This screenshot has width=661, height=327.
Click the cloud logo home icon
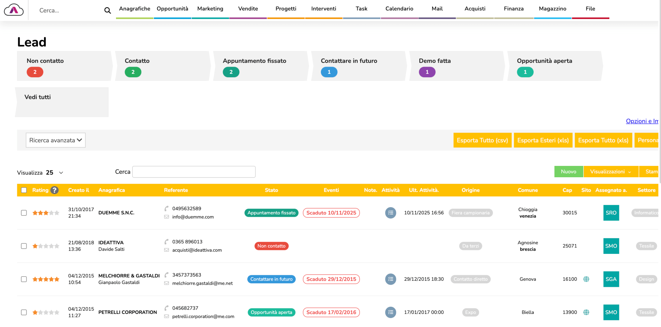(14, 10)
